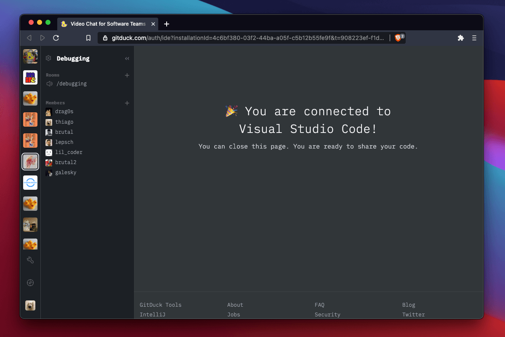Open the About footer link
505x337 pixels.
click(235, 305)
